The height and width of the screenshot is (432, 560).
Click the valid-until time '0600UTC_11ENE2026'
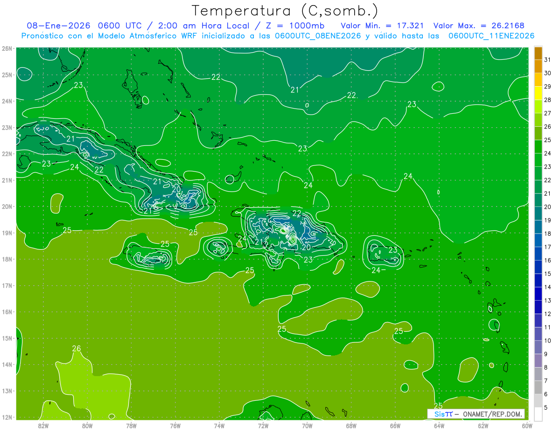(x=491, y=36)
